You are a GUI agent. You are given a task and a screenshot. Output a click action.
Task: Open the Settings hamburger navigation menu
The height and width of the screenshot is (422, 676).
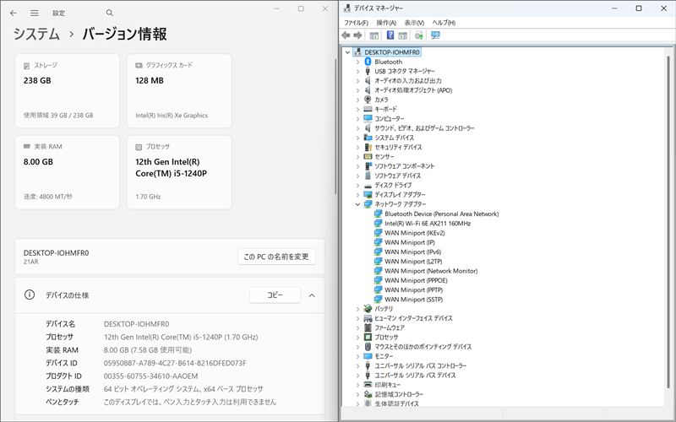pos(35,14)
